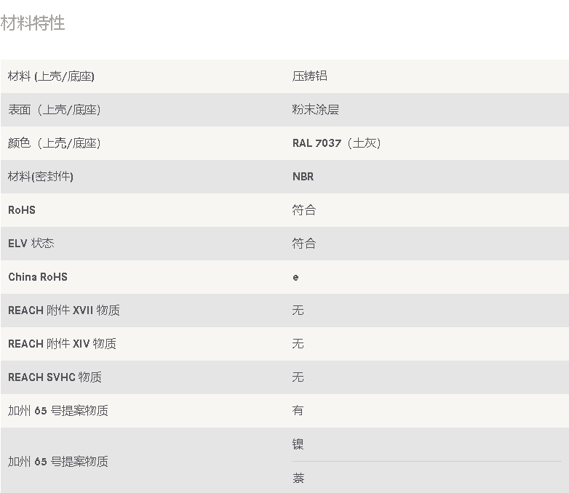Select the China RoHS value e
Screen dimensions: 569x493
(295, 278)
